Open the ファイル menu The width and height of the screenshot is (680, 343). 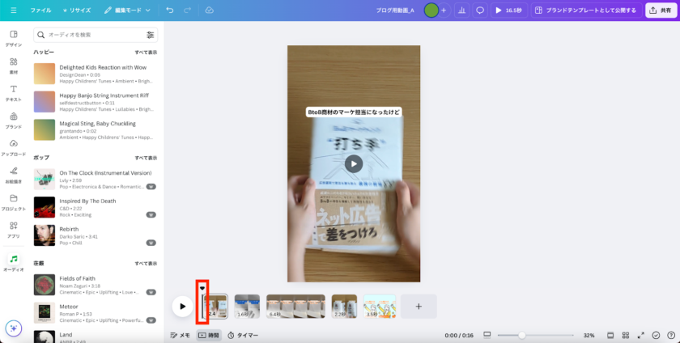[x=40, y=11]
